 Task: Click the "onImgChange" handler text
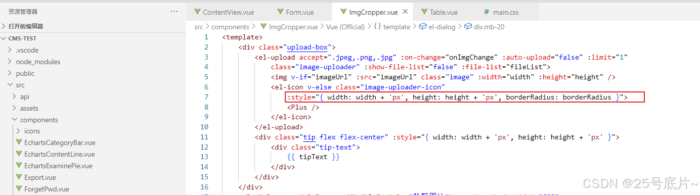click(472, 57)
